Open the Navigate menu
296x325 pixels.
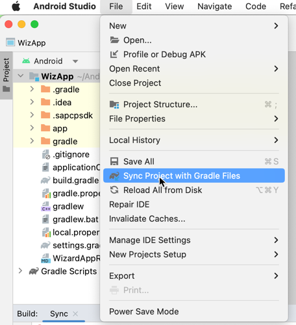(215, 6)
